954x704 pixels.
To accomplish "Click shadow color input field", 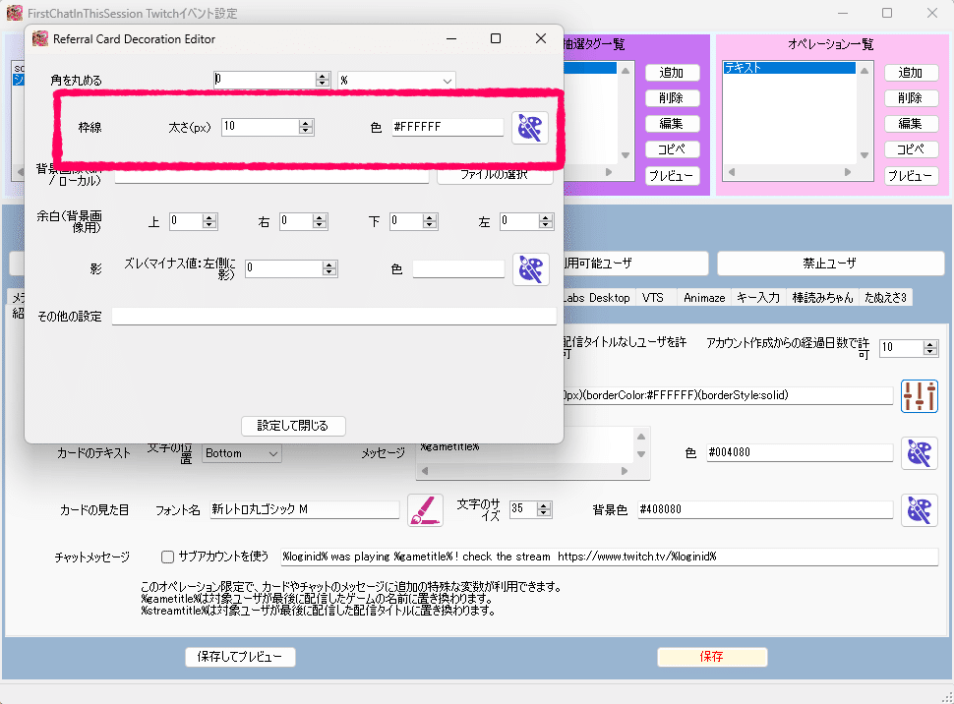I will click(458, 268).
